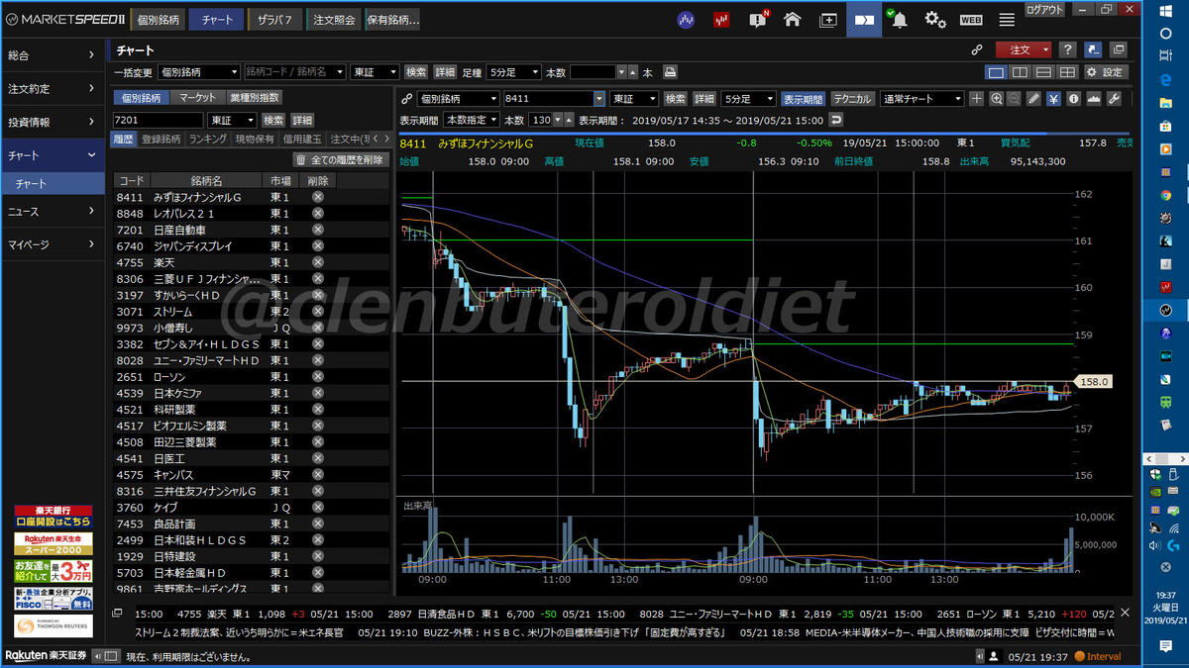Click the 7201 stock code input field
The height and width of the screenshot is (668, 1189).
[x=161, y=120]
